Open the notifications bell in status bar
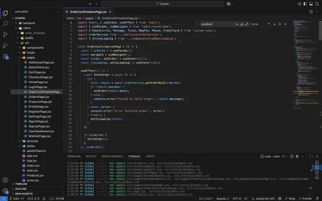This screenshot has height=201, width=322. point(317,199)
